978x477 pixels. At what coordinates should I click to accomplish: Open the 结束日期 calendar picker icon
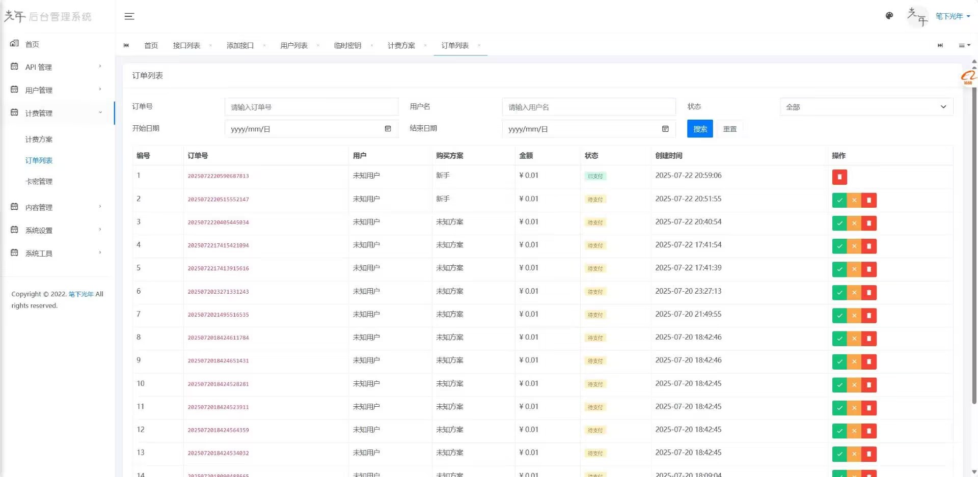tap(665, 129)
